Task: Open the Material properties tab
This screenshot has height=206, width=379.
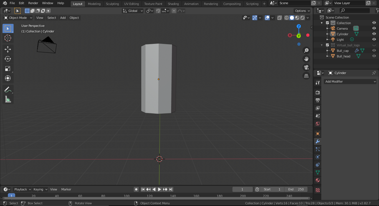Action: pos(318,180)
